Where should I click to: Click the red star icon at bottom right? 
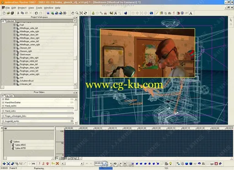[x=216, y=164]
